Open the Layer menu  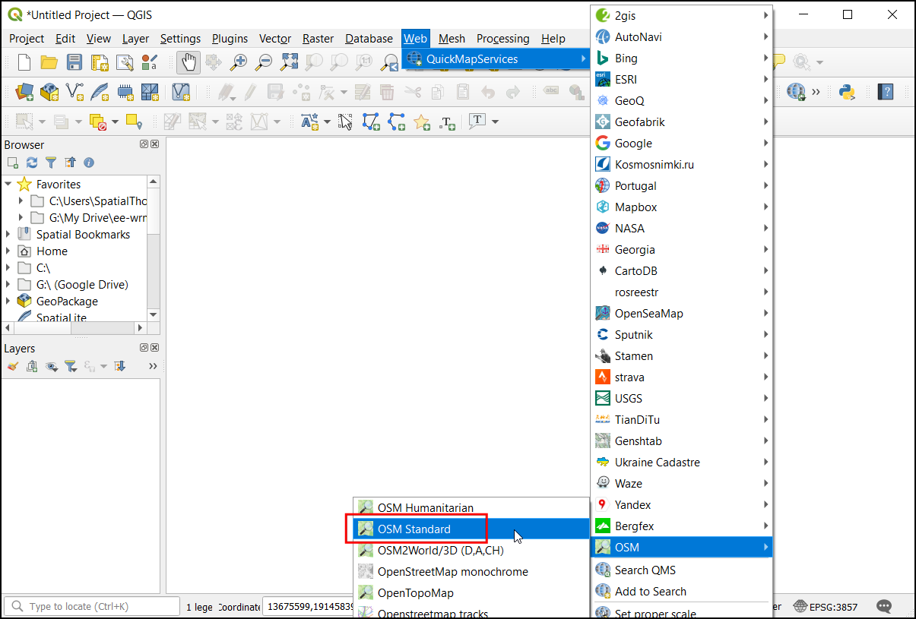click(135, 39)
